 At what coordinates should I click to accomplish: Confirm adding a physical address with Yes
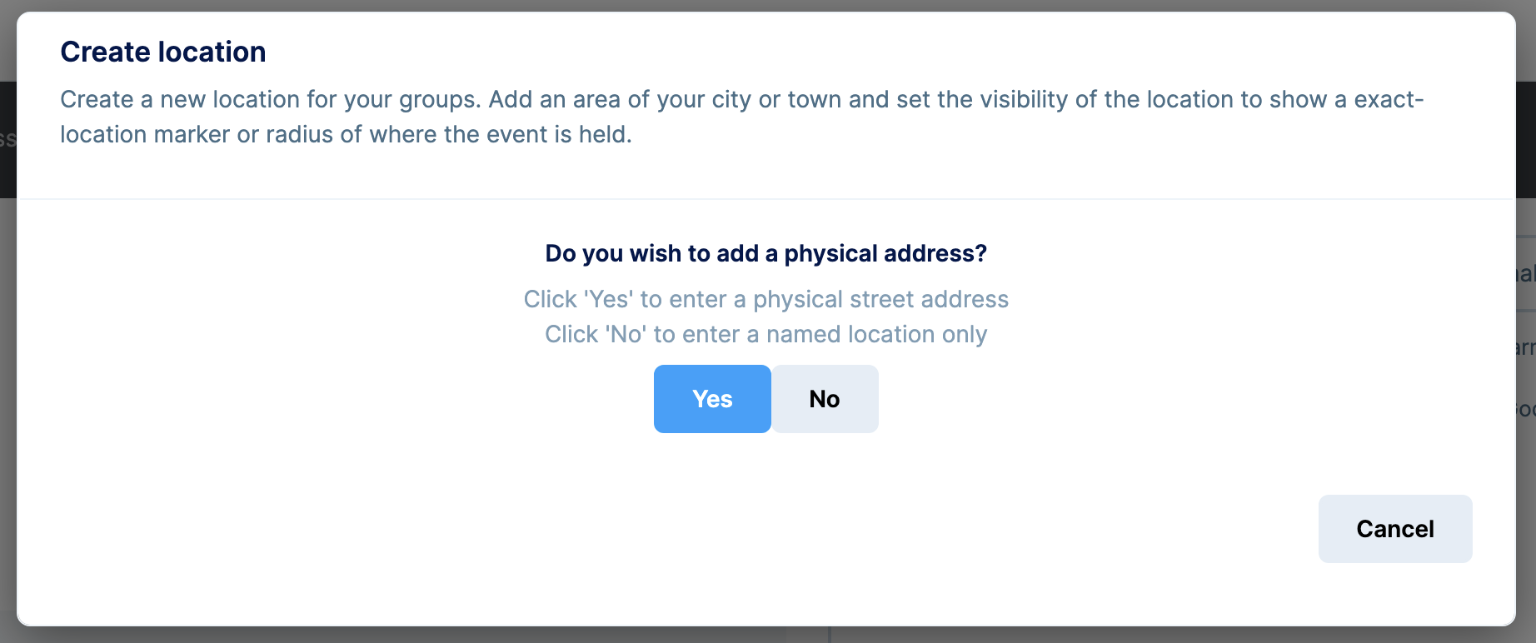click(712, 399)
